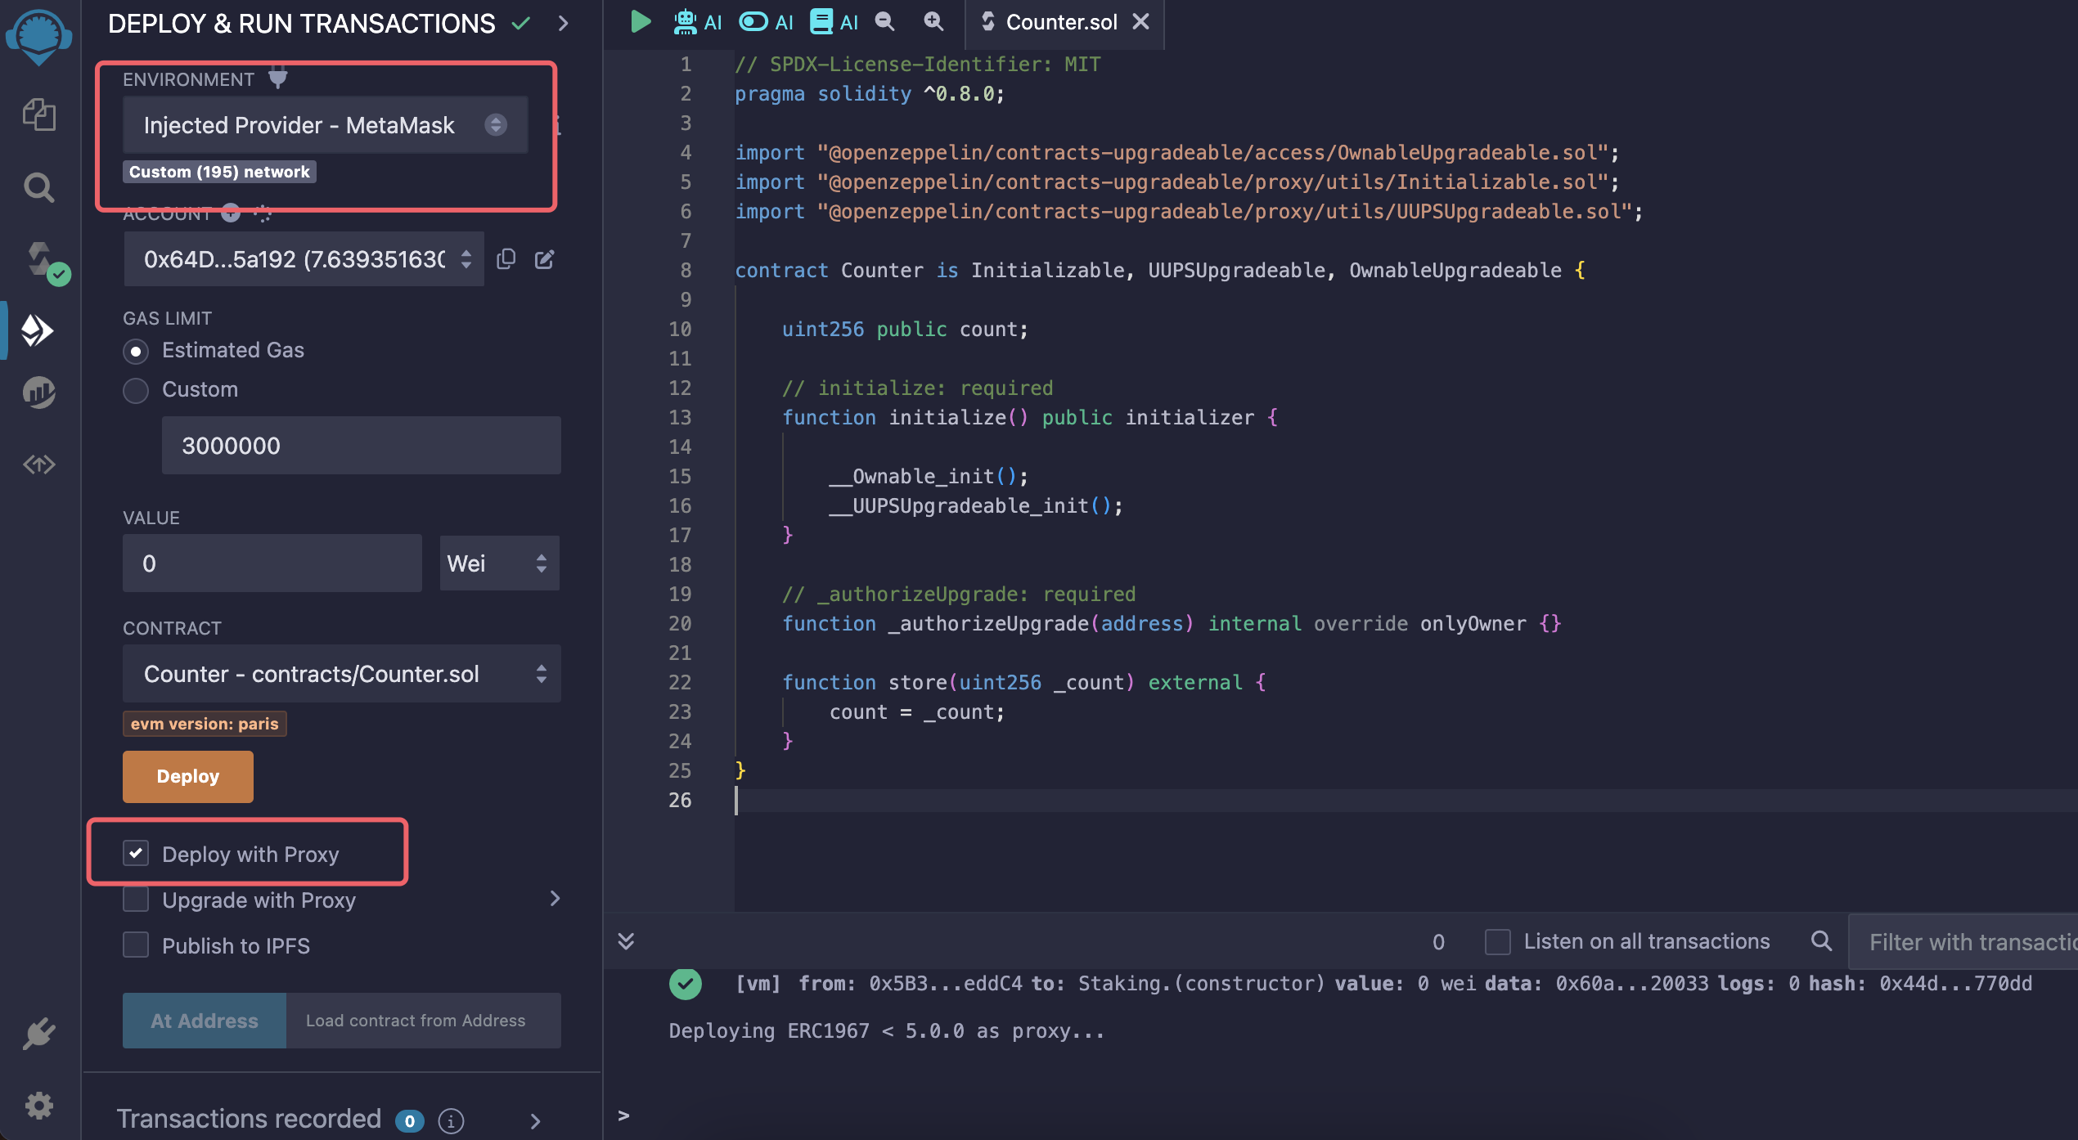
Task: Click the Value amount input field
Action: (x=272, y=563)
